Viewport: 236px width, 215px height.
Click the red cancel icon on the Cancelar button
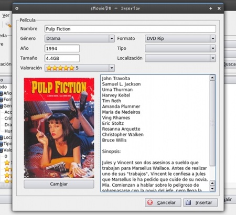coord(150,202)
